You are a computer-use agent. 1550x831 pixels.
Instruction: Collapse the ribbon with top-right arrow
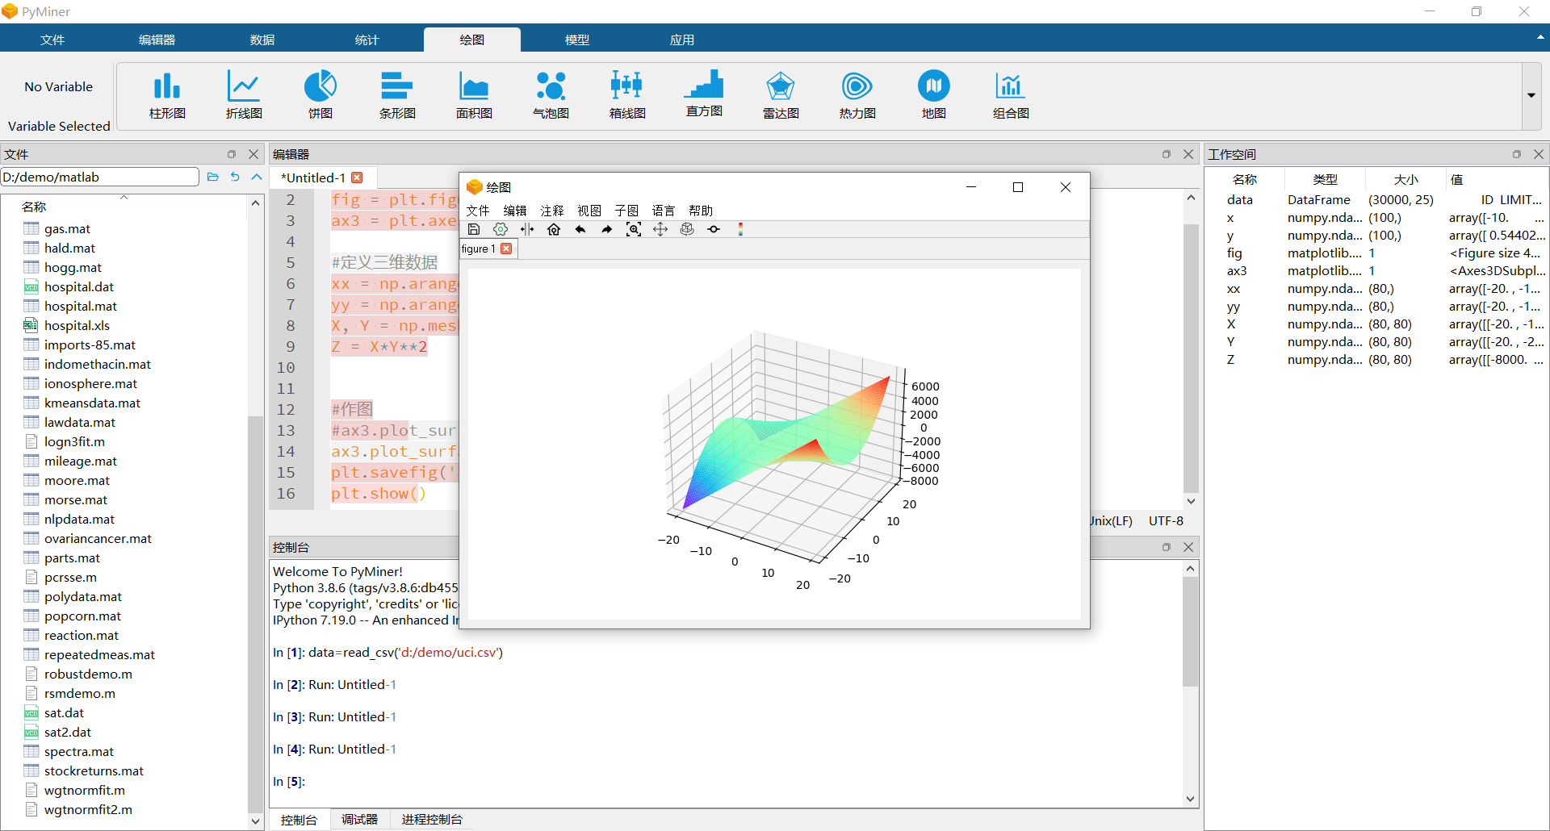(1540, 37)
